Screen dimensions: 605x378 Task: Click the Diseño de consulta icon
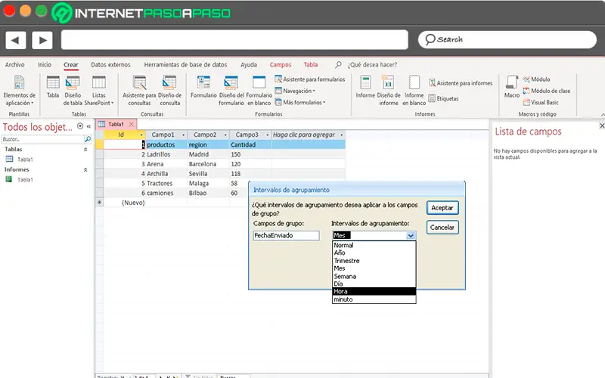click(x=170, y=83)
